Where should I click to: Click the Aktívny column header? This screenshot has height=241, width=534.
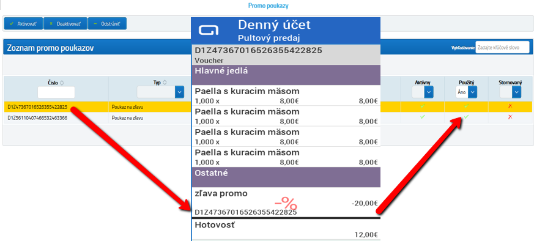point(423,83)
